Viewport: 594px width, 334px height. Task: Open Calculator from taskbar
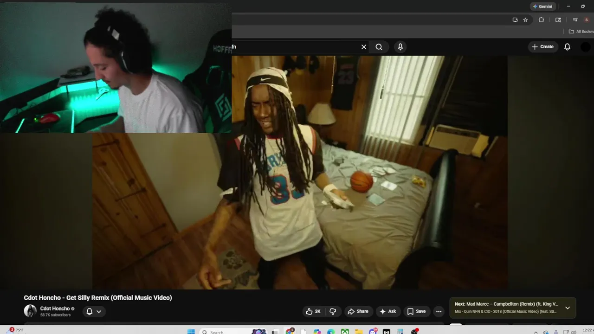click(x=400, y=332)
